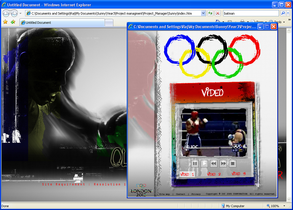Click the search box containing batman
Viewport: 293px width, 210px height.
coord(251,13)
